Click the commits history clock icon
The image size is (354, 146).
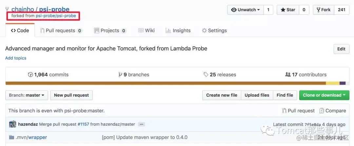pos(30,75)
